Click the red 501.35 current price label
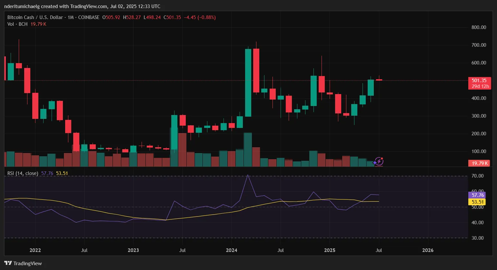Viewport: 497px width, 270px height. pyautogui.click(x=479, y=81)
